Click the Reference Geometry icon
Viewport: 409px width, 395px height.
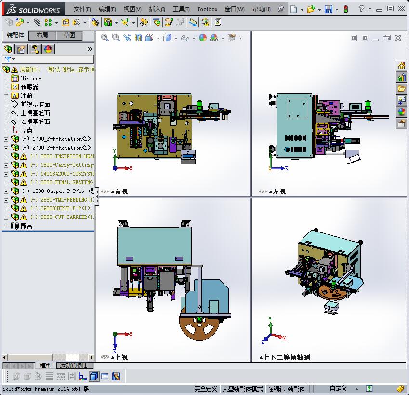(x=125, y=22)
